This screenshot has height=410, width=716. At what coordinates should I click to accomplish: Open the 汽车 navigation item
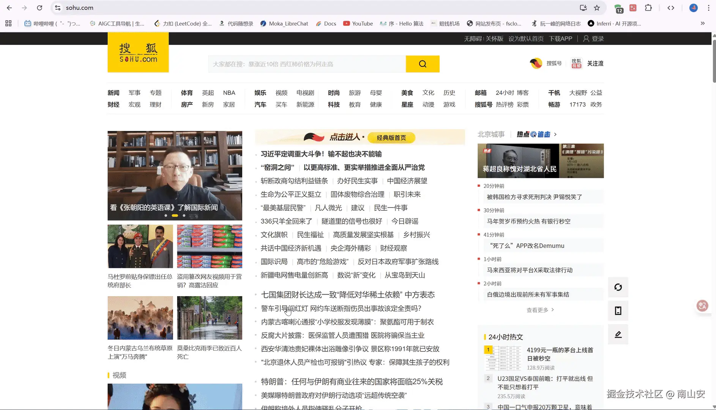(260, 105)
